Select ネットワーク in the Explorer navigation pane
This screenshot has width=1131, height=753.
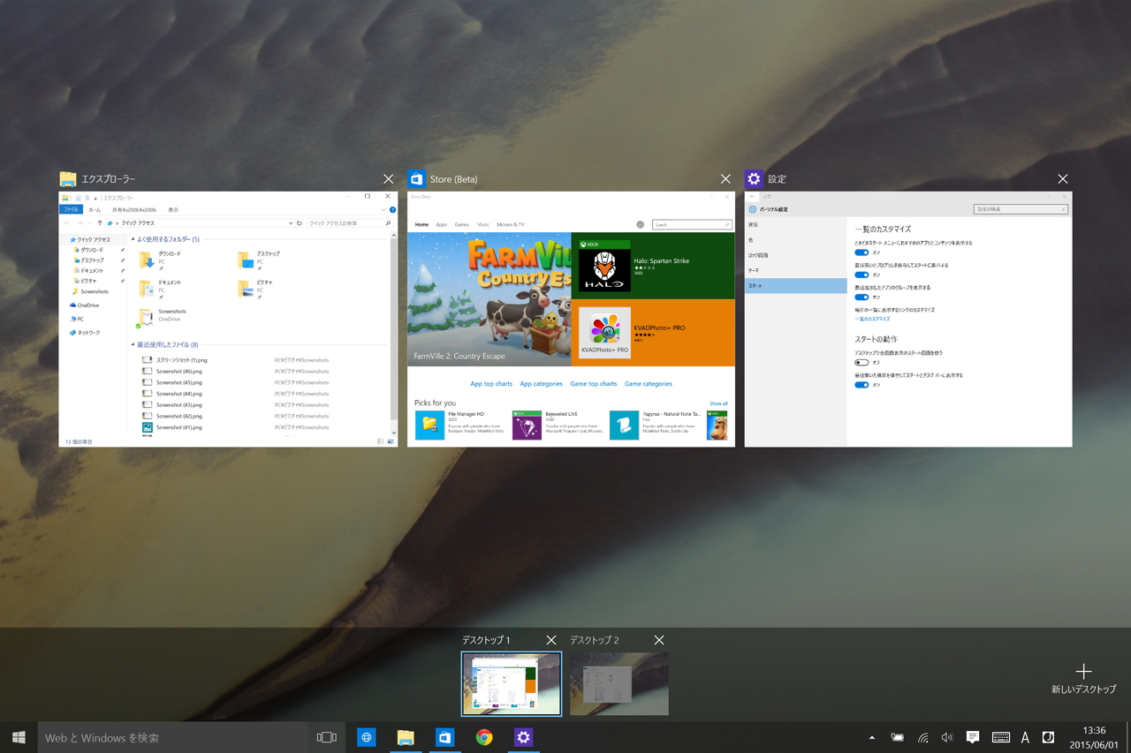(85, 333)
